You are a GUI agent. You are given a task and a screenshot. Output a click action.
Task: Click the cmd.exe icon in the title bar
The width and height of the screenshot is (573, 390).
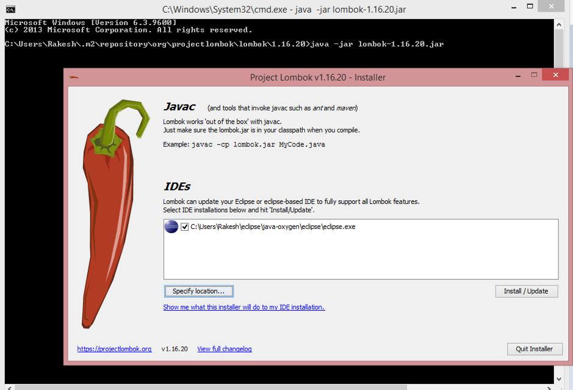click(10, 9)
